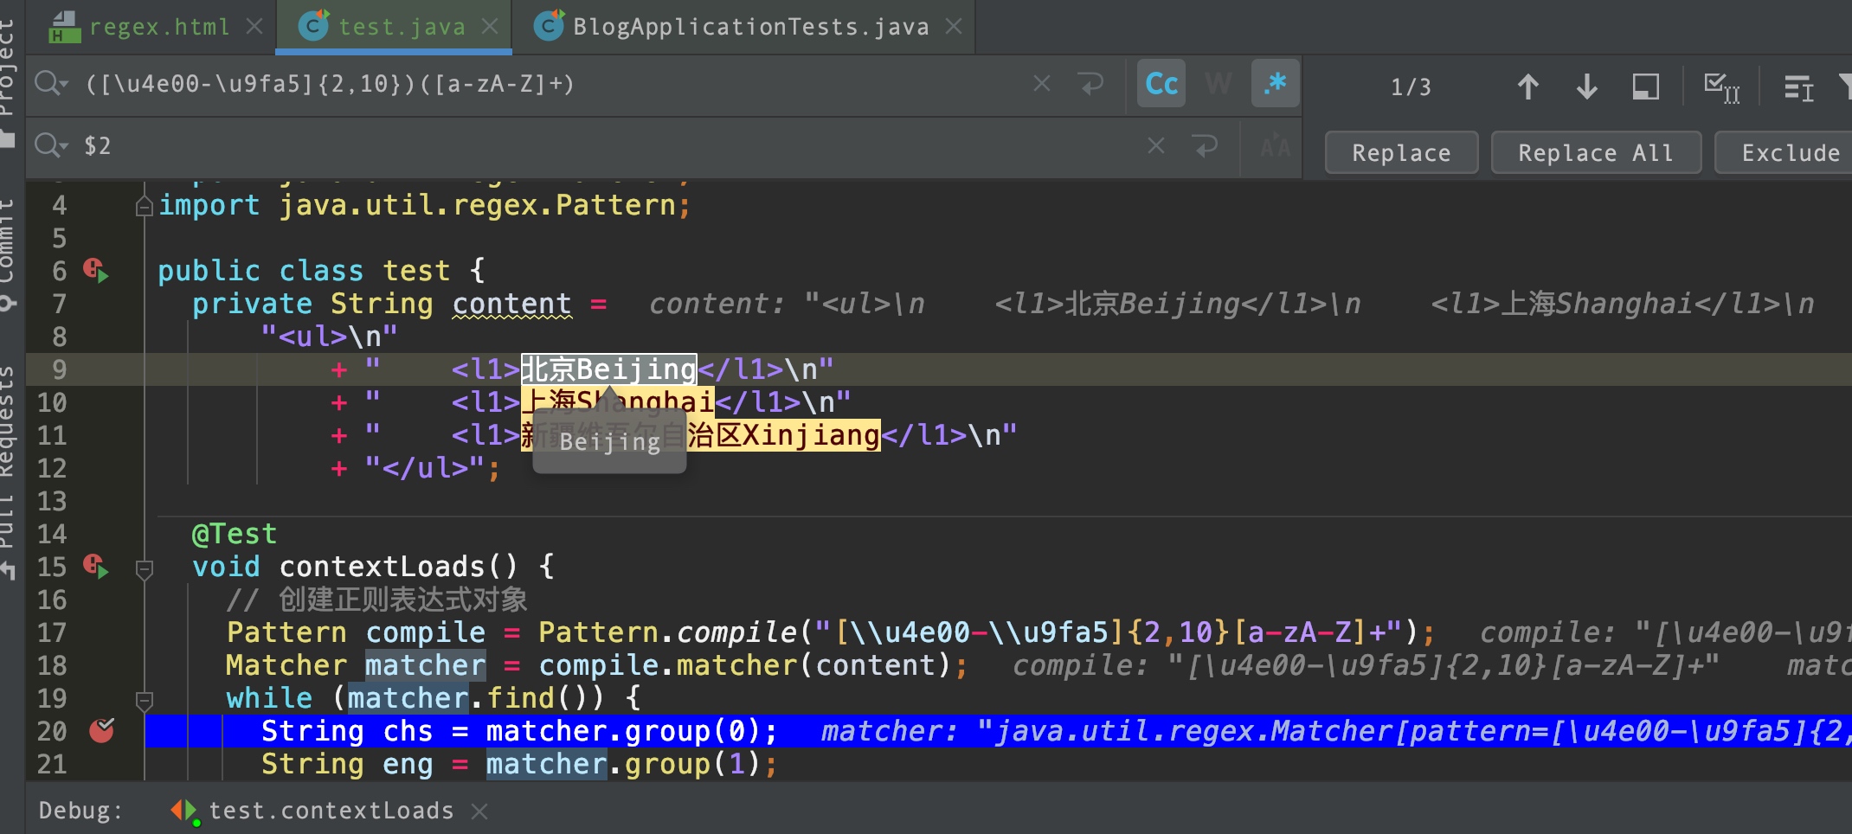This screenshot has height=834, width=1852.
Task: Insert new line in search field icon
Action: 1091,84
